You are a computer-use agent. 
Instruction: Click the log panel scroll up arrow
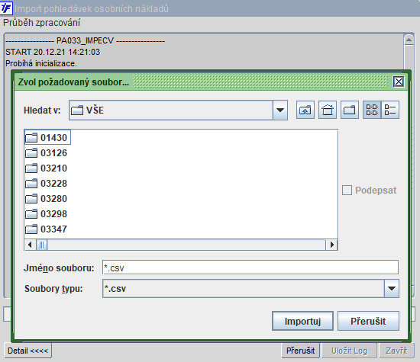[x=409, y=40]
